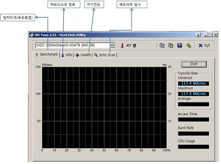Minimize the HD Tune window
The image size is (221, 164).
pos(206,35)
